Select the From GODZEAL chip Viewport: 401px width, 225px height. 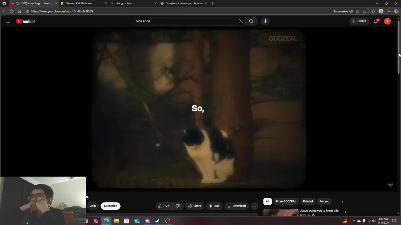[286, 201]
